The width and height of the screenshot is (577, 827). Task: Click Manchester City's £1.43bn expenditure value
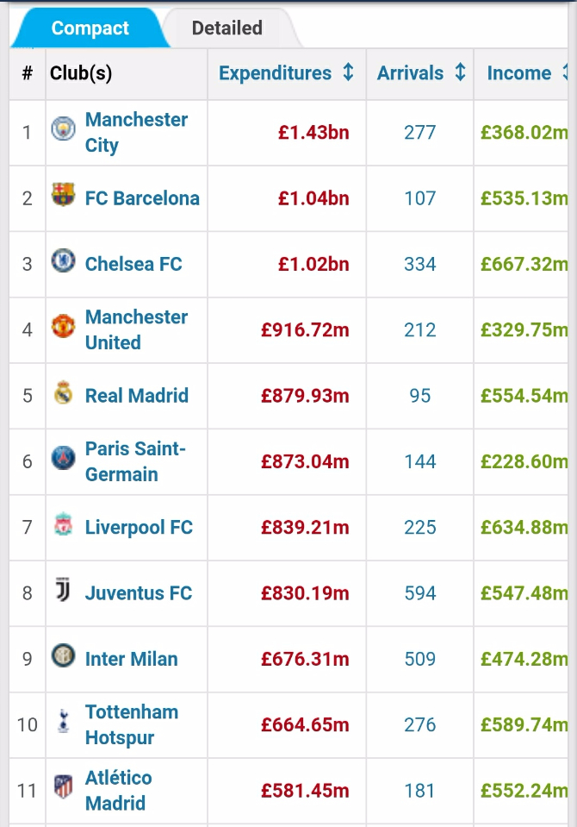313,132
